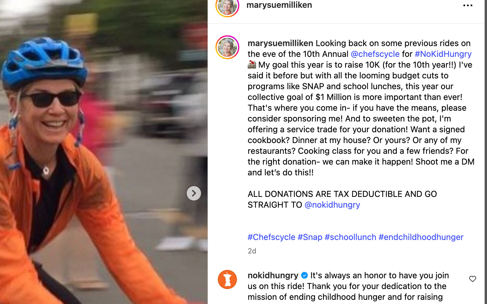This screenshot has width=487, height=304.
Task: Open the marysuemilliken avatar in the post header
Action: click(x=227, y=6)
